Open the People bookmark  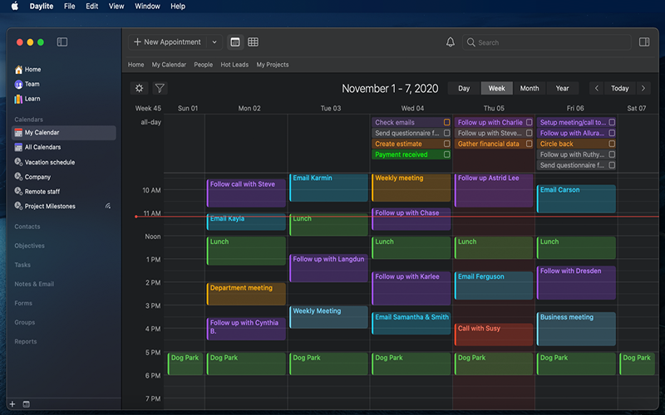pos(204,65)
